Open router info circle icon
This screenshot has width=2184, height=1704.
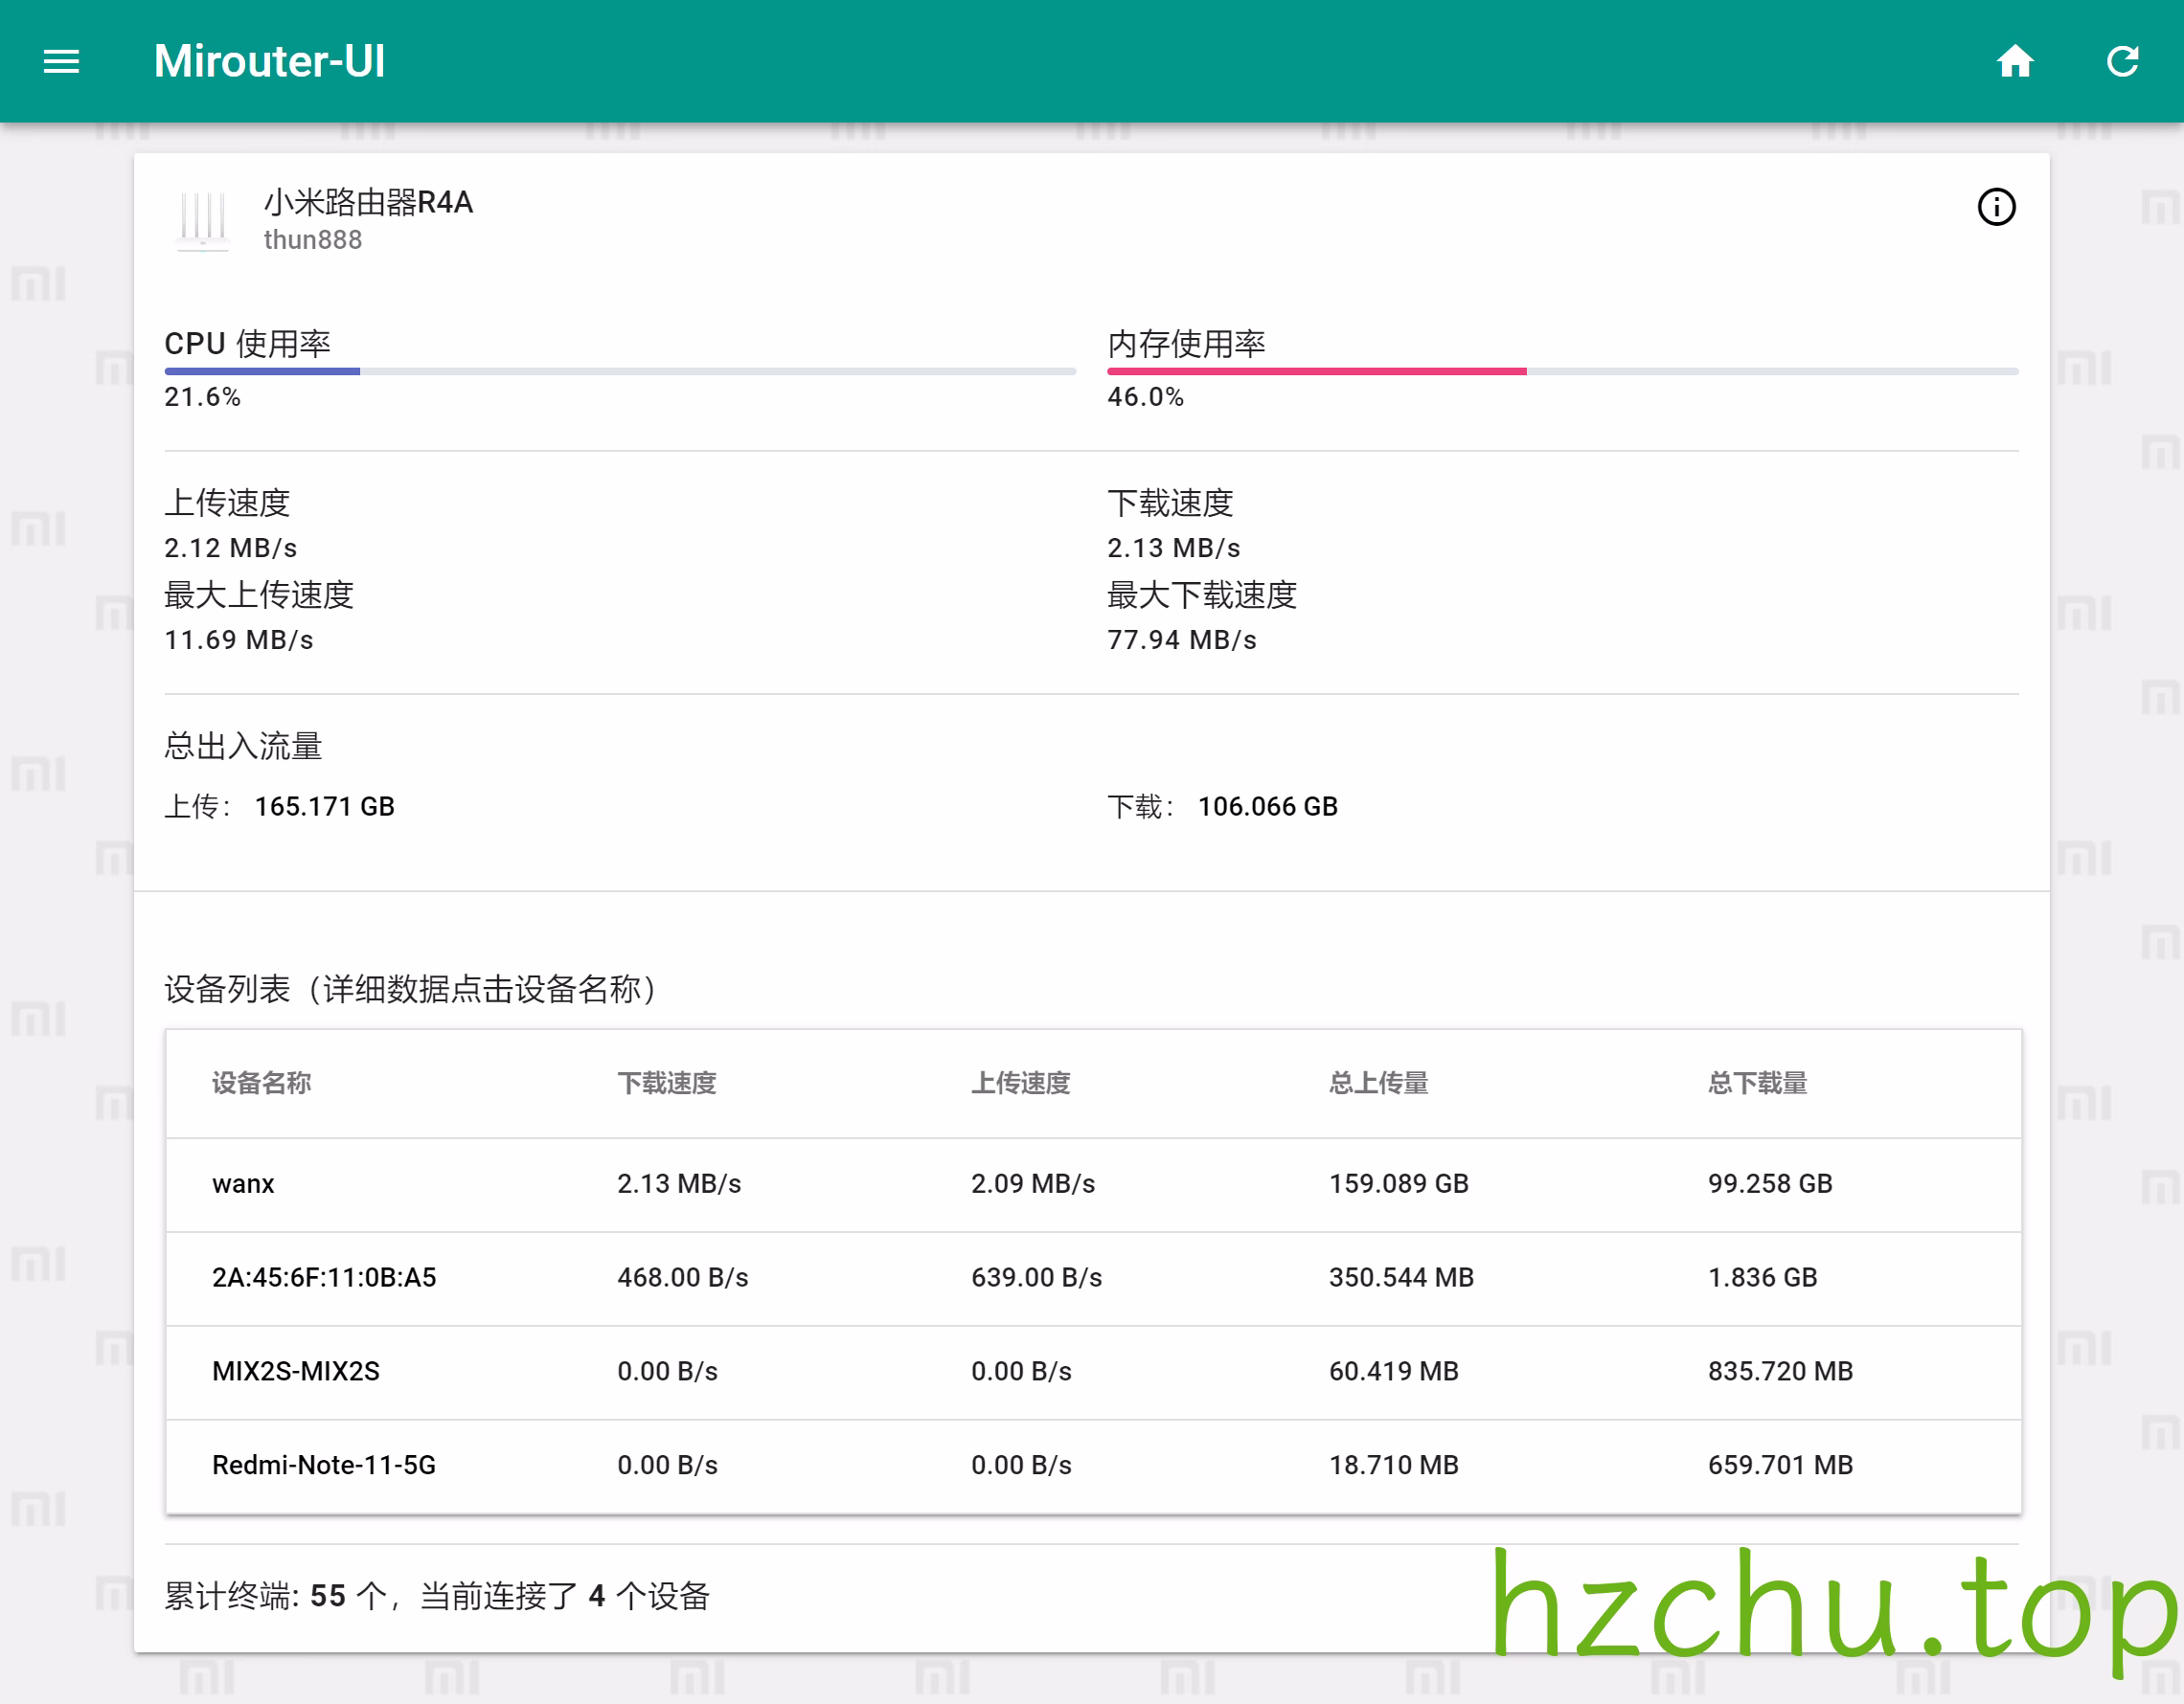pyautogui.click(x=1996, y=207)
